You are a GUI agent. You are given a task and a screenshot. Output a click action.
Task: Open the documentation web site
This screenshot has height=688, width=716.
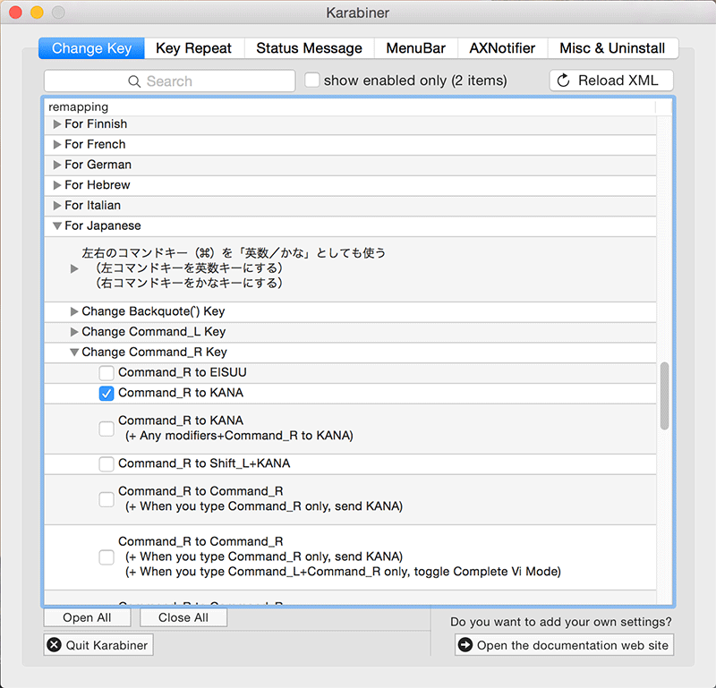pyautogui.click(x=564, y=645)
